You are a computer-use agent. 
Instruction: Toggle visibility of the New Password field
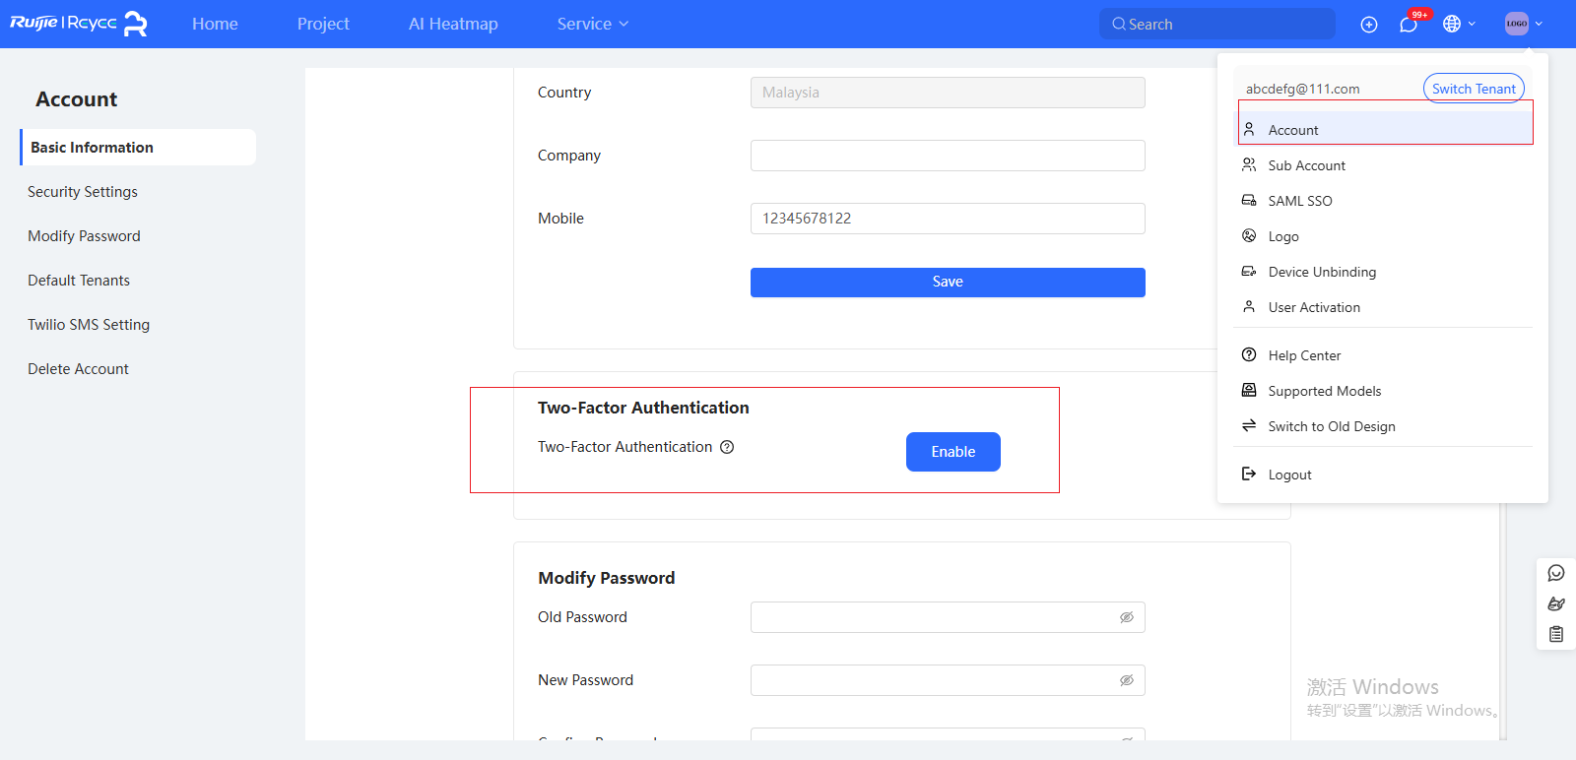click(x=1126, y=680)
